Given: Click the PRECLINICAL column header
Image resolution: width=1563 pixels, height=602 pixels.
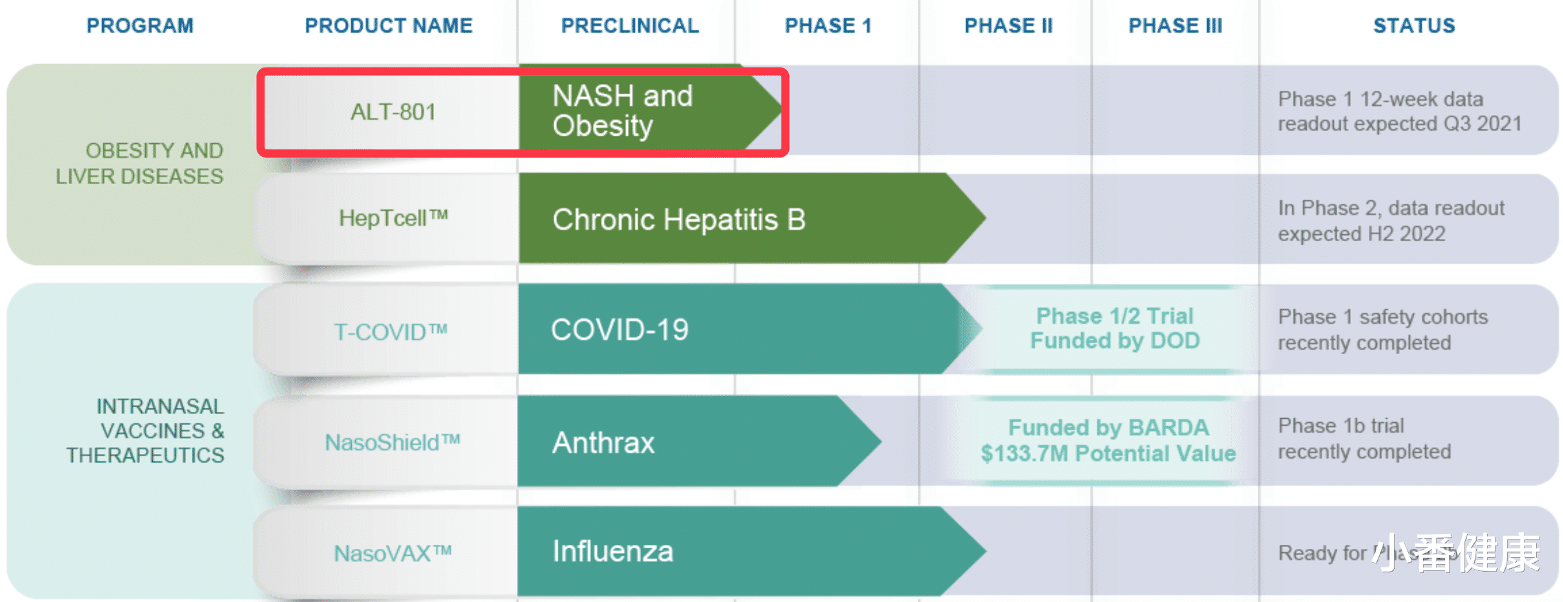Looking at the screenshot, I should click(x=629, y=26).
